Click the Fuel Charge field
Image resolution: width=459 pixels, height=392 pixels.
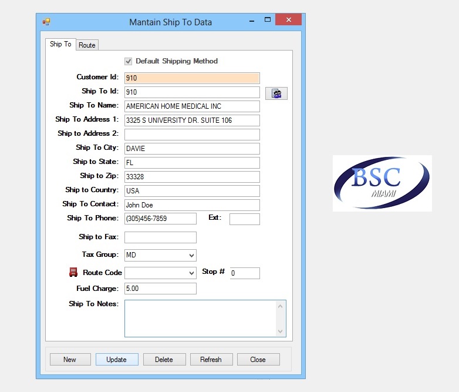160,289
